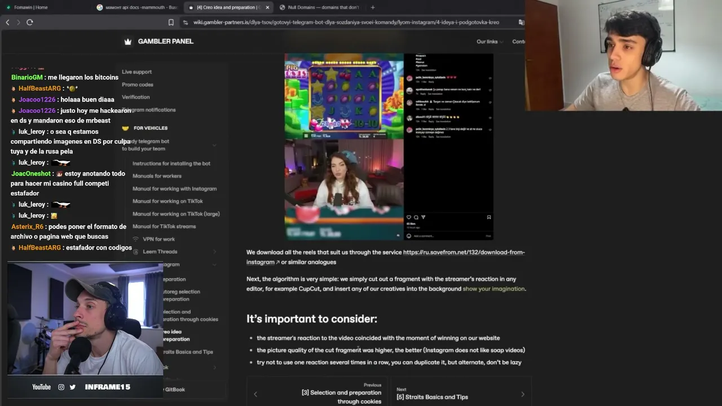Viewport: 722px width, 406px height.
Task: Click the heart like icon in the reel
Action: tap(409, 217)
